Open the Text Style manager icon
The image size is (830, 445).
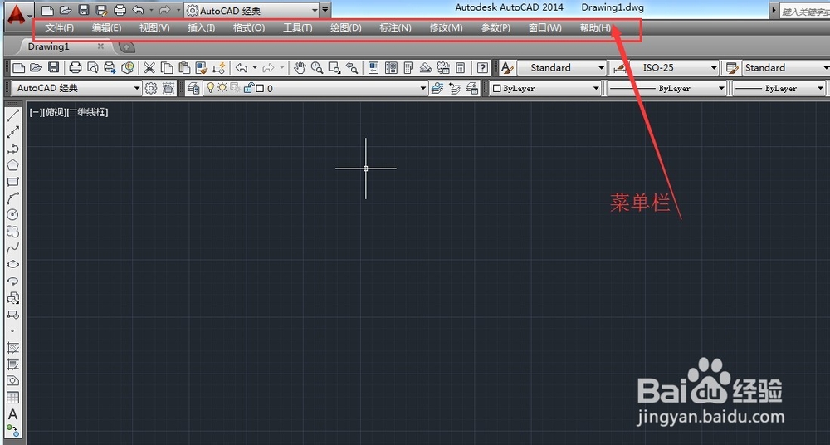[x=507, y=68]
